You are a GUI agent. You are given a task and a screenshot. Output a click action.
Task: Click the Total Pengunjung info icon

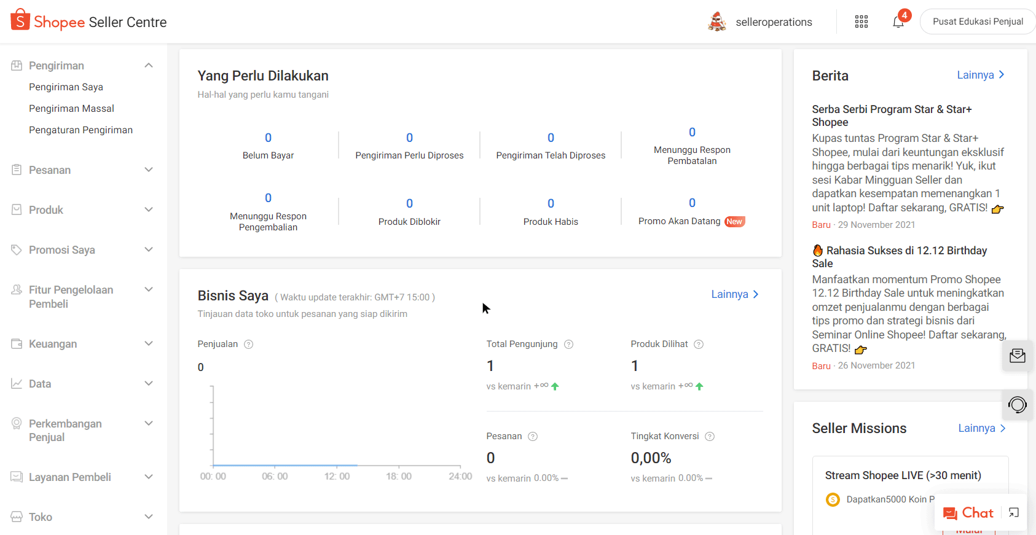569,345
